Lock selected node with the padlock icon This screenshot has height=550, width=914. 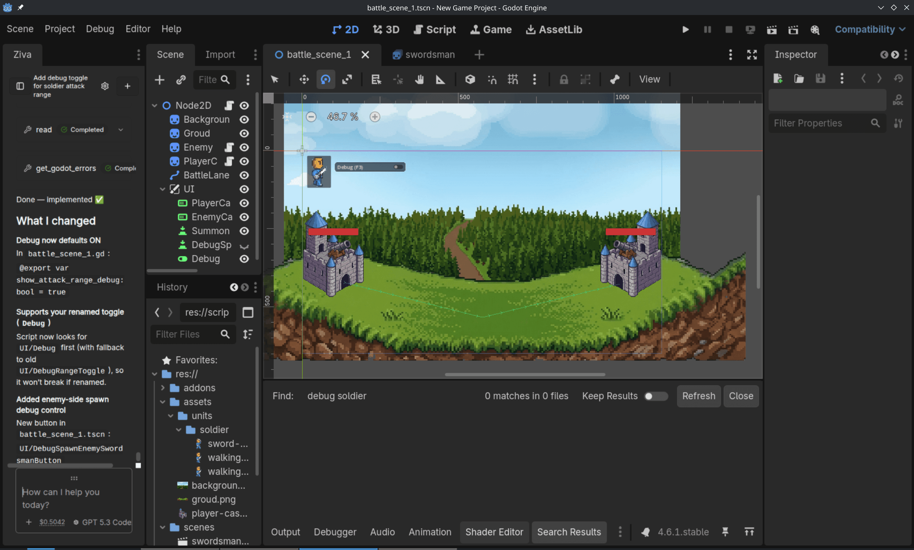coord(564,79)
